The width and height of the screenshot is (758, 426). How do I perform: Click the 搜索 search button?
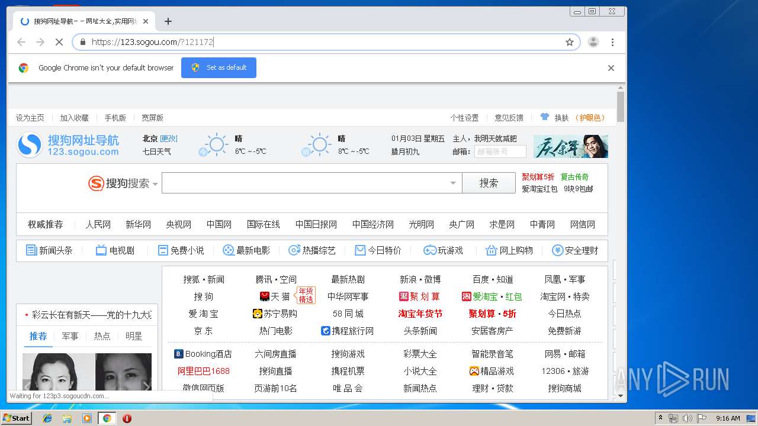[489, 183]
